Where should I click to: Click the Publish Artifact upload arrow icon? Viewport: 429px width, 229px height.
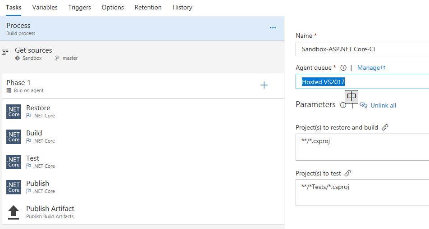click(x=14, y=212)
